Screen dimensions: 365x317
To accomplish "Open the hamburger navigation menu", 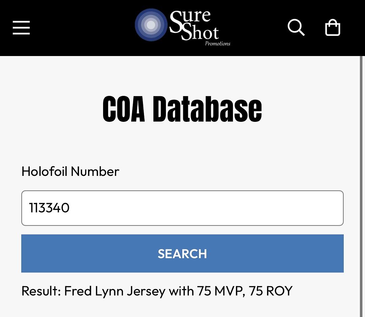I will tap(21, 28).
